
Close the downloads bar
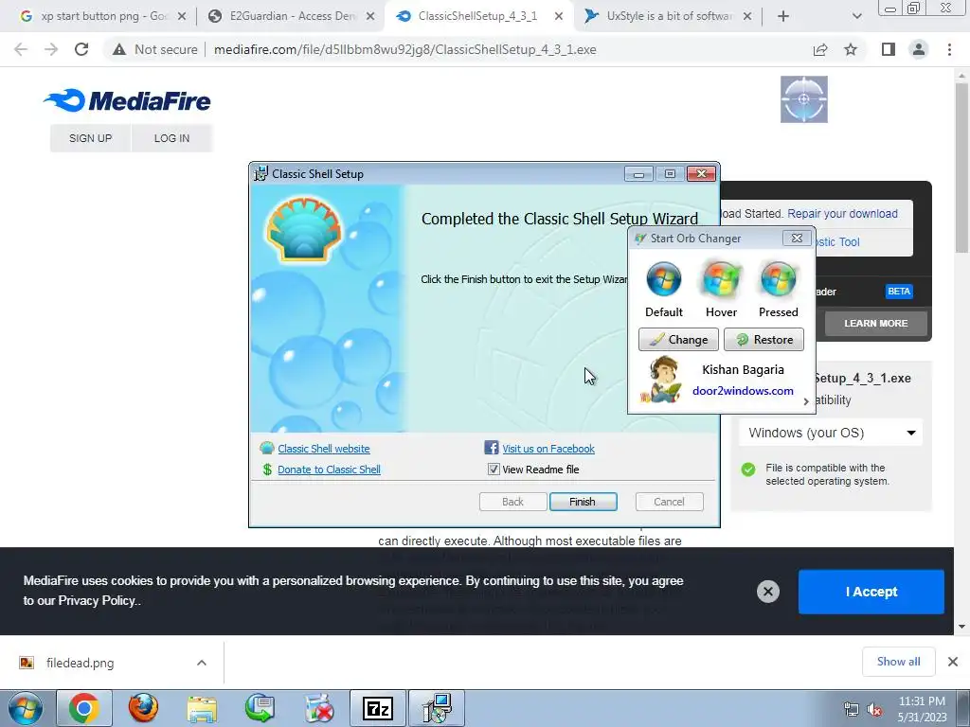[x=953, y=662]
